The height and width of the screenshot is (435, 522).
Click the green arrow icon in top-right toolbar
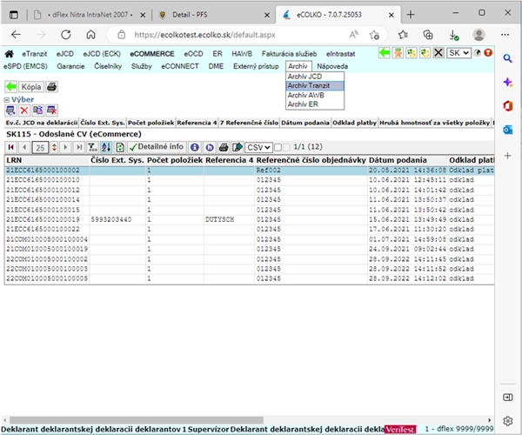coord(385,52)
